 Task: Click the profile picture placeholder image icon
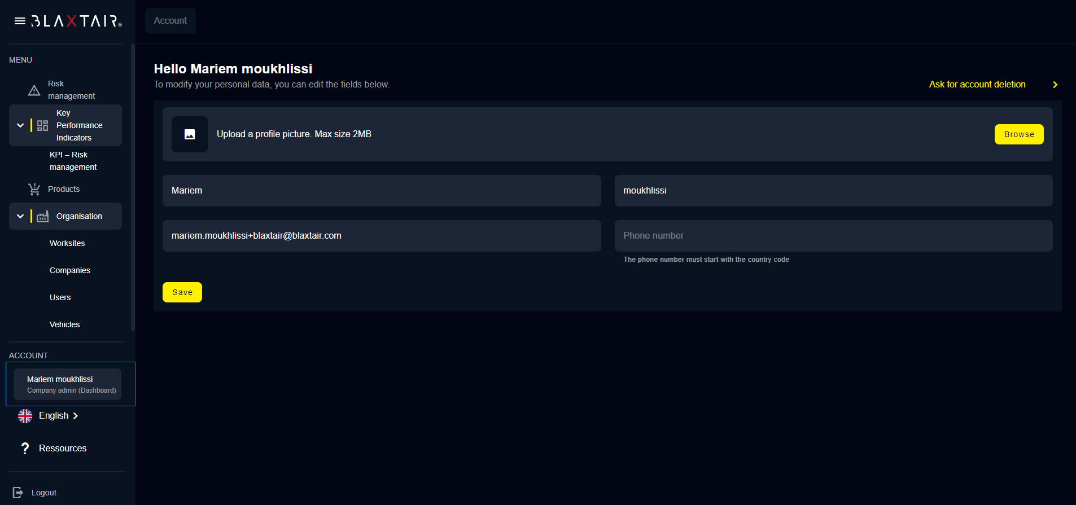tap(190, 134)
